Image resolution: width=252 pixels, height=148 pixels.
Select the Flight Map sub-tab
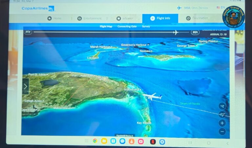[x=106, y=26]
